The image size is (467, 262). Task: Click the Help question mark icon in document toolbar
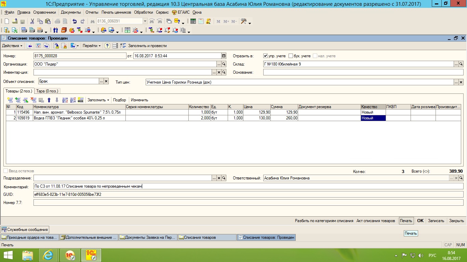pos(107,46)
